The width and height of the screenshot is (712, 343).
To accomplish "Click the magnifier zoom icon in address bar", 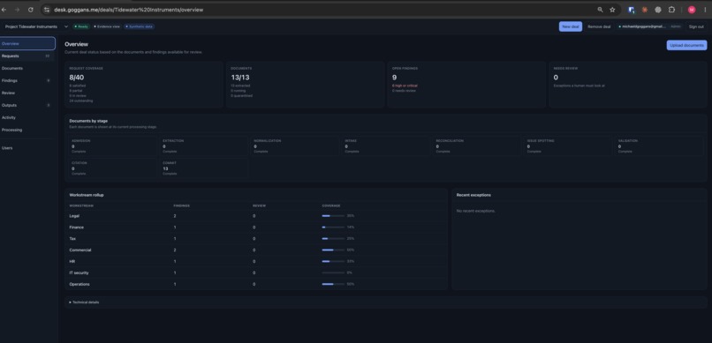I will [601, 10].
